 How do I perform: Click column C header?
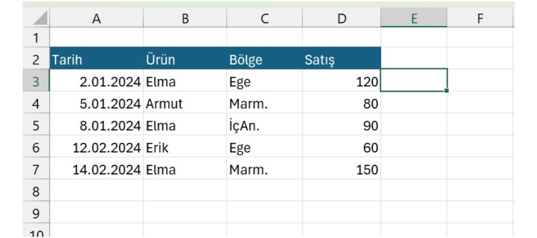point(264,19)
